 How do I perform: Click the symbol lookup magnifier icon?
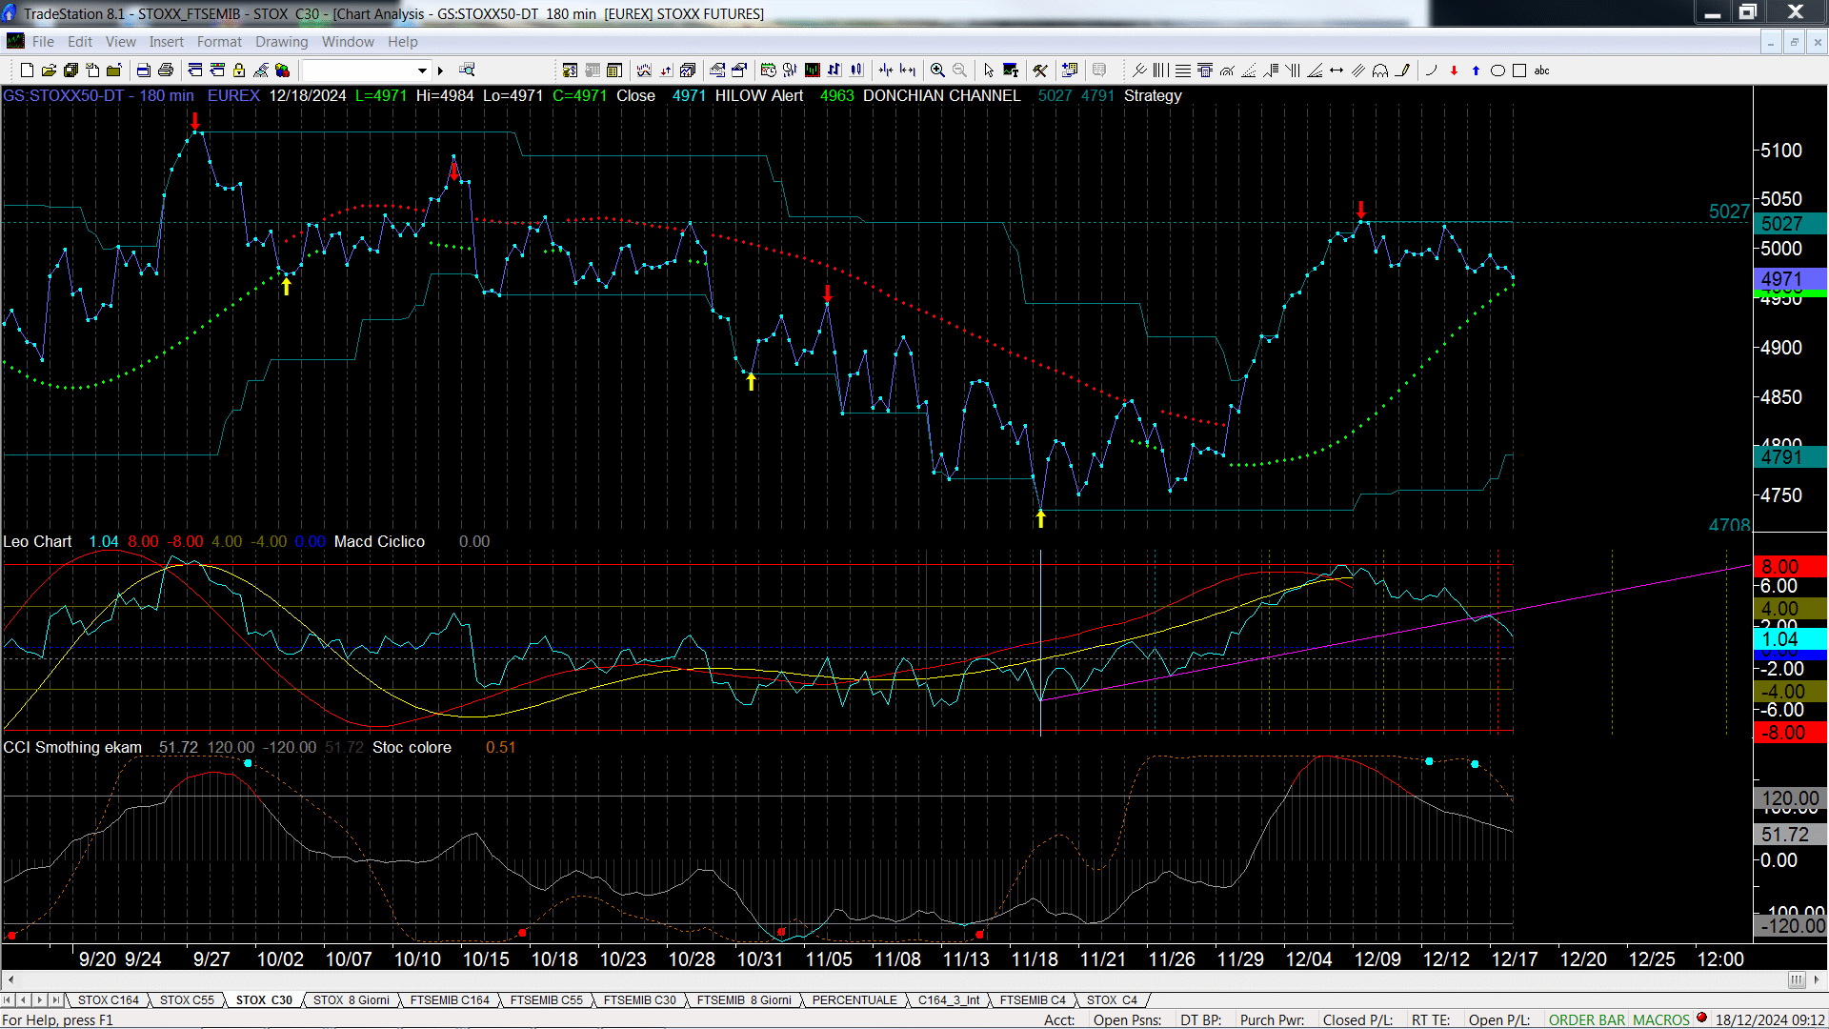tap(467, 71)
